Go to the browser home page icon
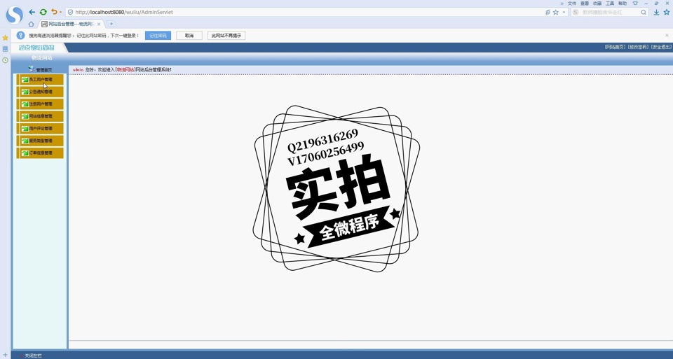 (31, 24)
